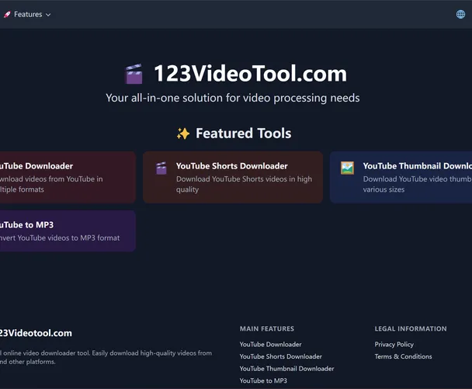Click the sparkles icon beside Featured Tools
This screenshot has height=389, width=472.
tap(183, 134)
